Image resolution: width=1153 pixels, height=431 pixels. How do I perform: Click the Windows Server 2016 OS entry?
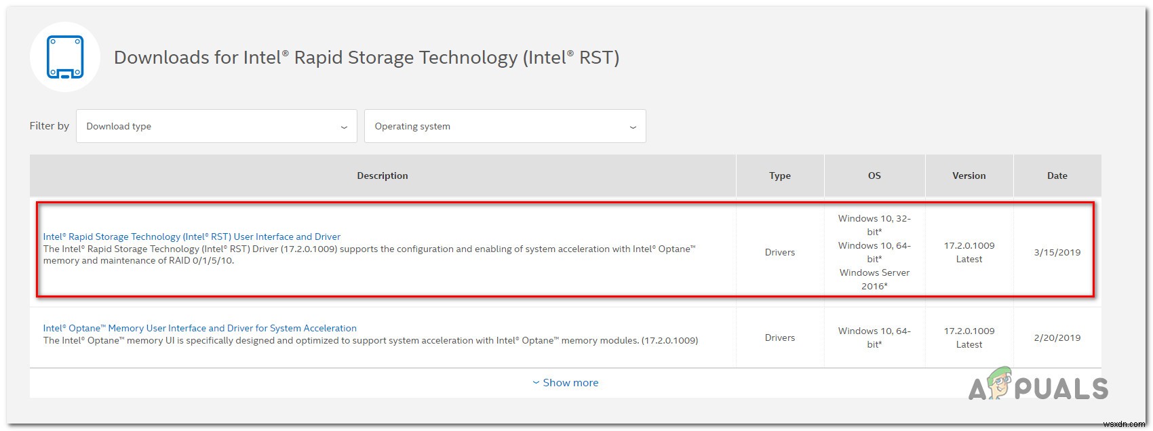point(874,279)
